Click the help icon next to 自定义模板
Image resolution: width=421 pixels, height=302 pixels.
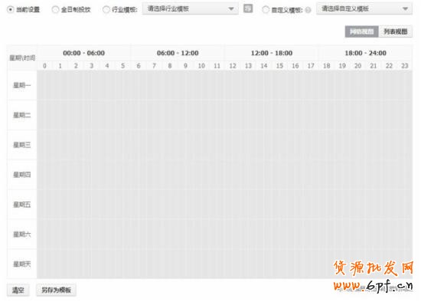(x=308, y=10)
